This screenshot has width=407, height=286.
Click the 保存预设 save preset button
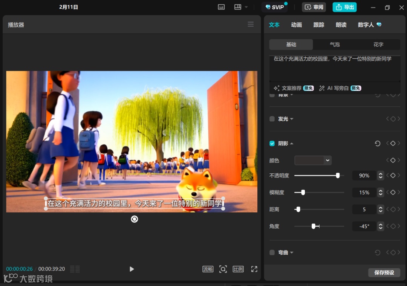point(384,272)
